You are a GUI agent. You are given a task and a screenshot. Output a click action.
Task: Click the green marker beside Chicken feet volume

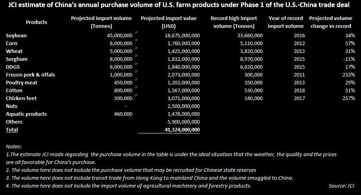tap(137, 95)
